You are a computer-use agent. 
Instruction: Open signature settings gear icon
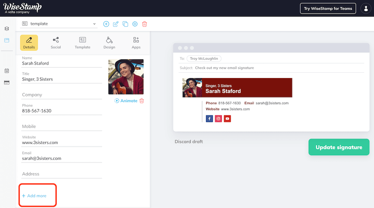(135, 24)
